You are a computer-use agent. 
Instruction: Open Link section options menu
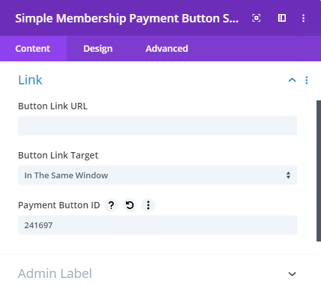click(306, 80)
